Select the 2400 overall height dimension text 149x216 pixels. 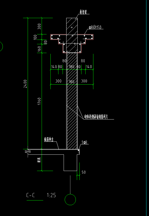25,84
